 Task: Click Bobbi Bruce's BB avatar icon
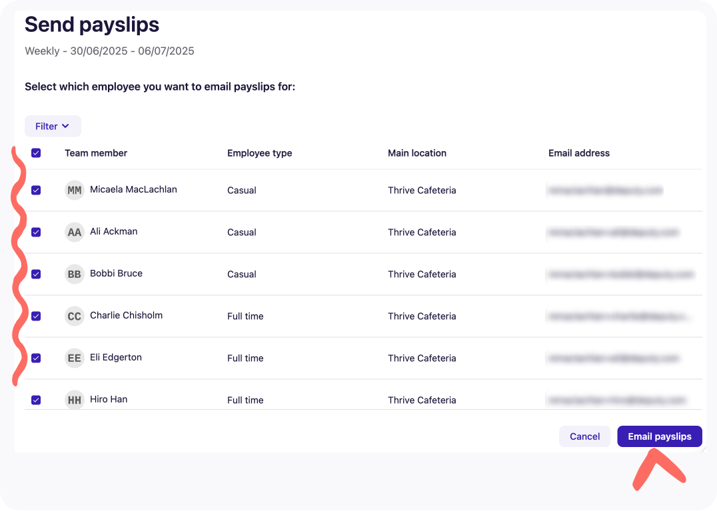click(74, 274)
